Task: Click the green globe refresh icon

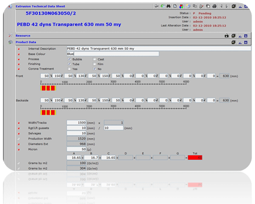Action: (163, 6)
